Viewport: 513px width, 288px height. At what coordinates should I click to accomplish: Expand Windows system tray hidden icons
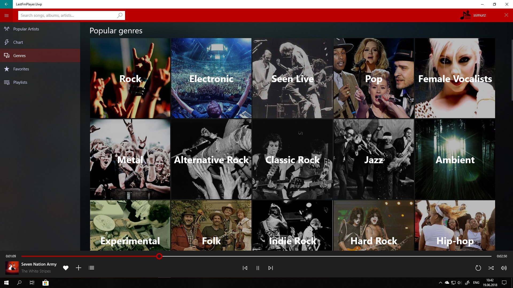440,283
